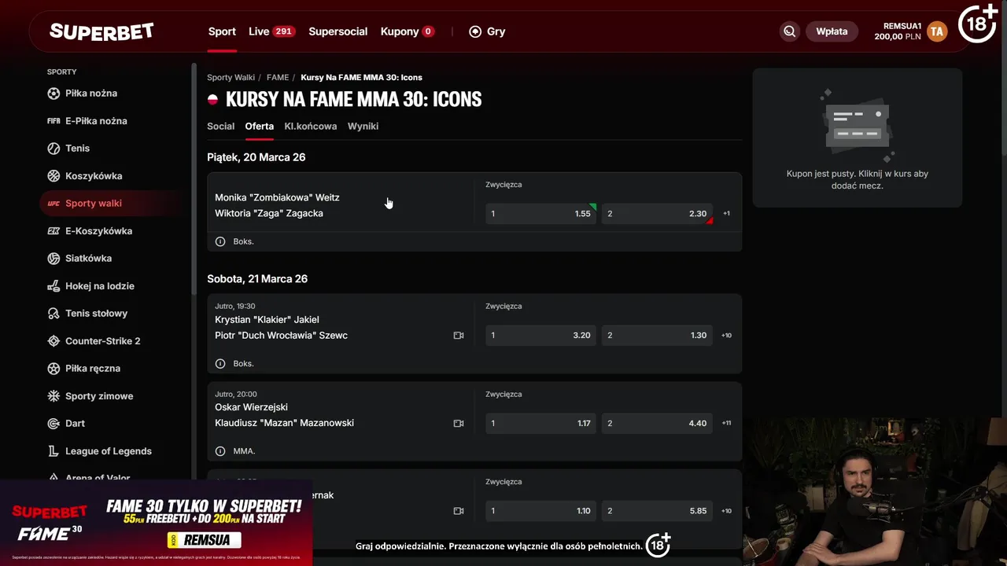Switch to the Wyniki tab
The image size is (1007, 566).
(363, 126)
